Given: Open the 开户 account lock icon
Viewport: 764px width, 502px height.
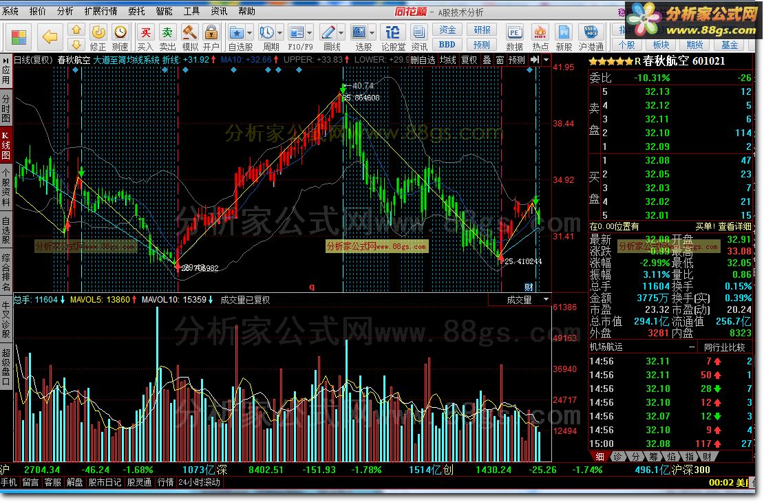Looking at the screenshot, I should (x=211, y=38).
